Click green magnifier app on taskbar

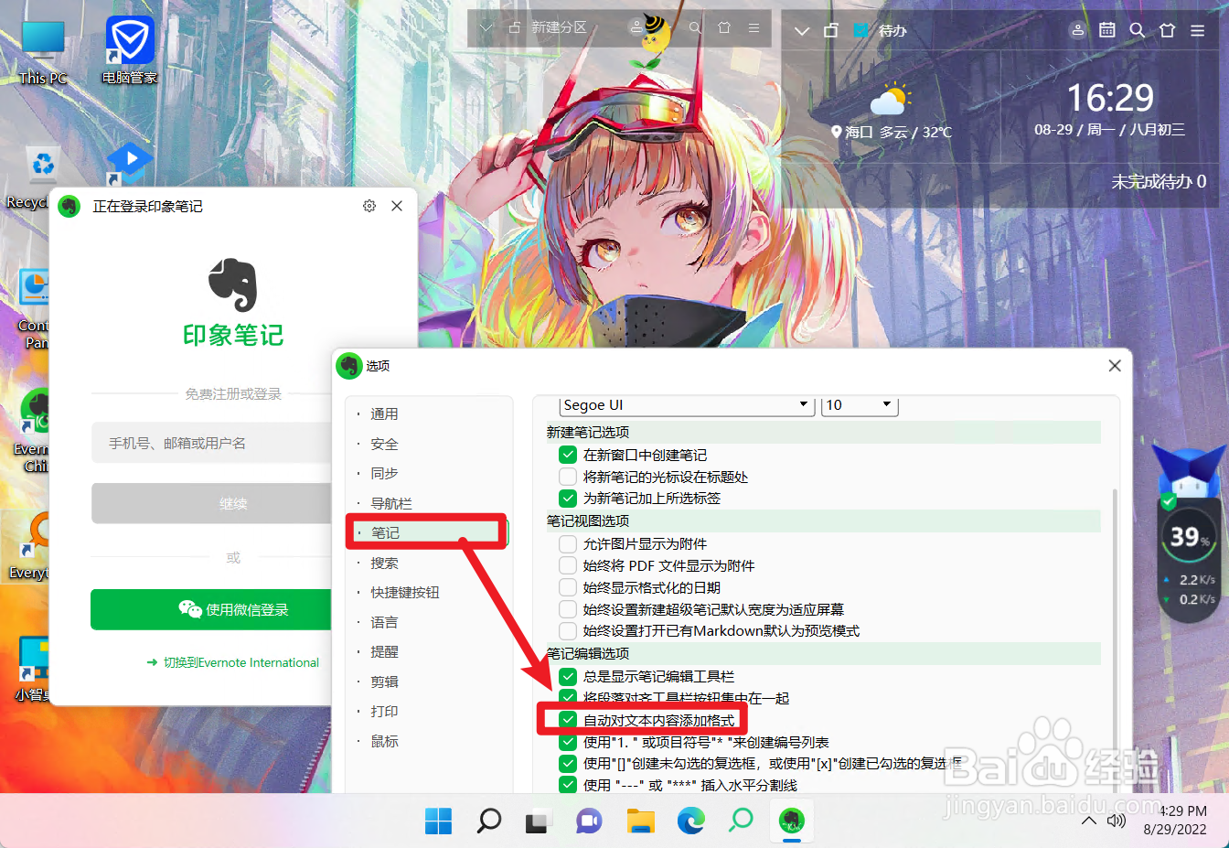[x=741, y=821]
